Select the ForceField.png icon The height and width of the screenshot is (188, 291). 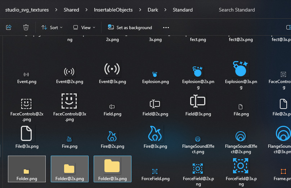tap(155, 171)
